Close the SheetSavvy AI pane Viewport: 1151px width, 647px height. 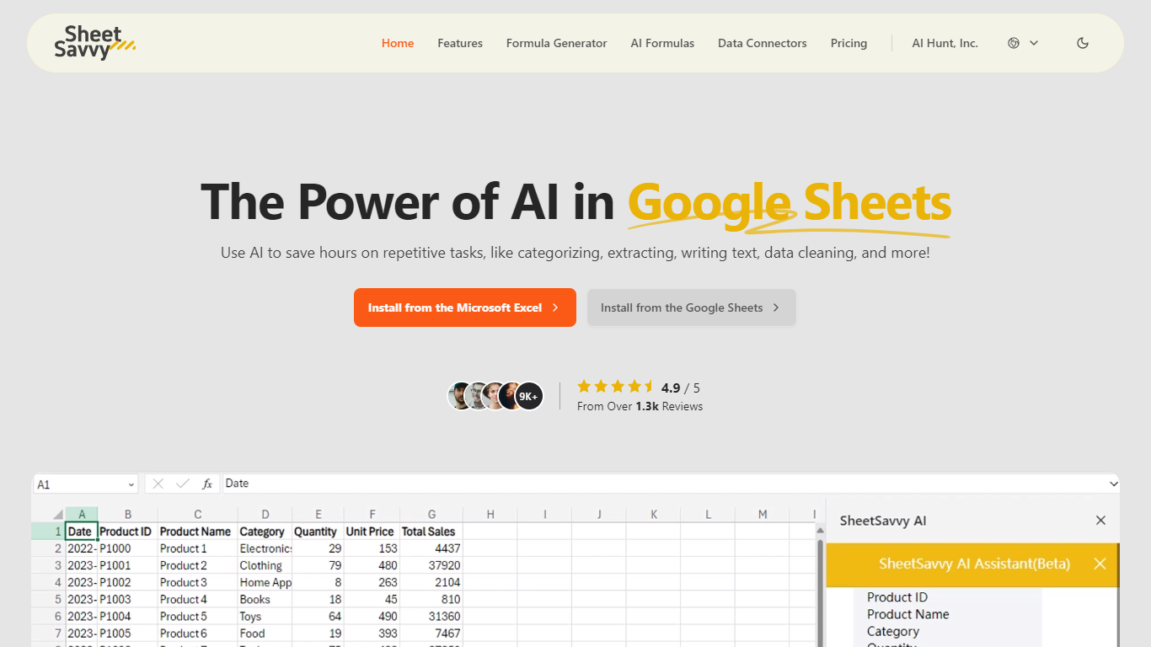click(1100, 521)
